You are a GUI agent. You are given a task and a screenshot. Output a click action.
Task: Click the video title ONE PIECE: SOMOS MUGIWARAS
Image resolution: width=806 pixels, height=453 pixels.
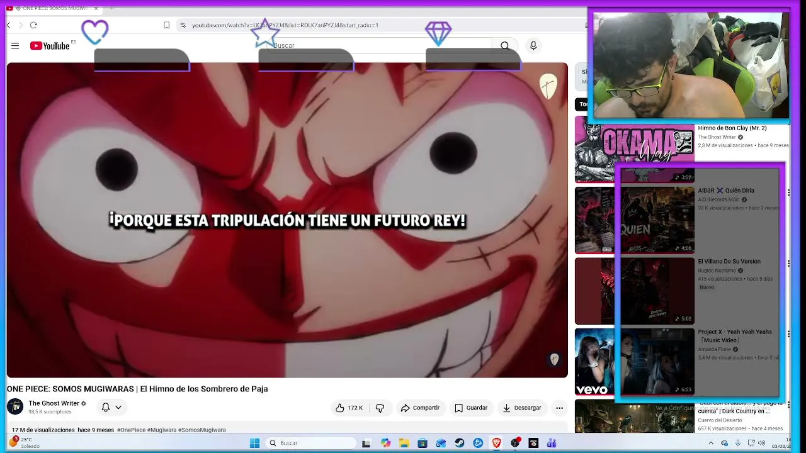tap(137, 389)
